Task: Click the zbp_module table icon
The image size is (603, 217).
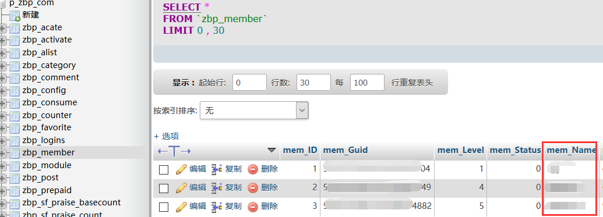Action: tap(14, 166)
